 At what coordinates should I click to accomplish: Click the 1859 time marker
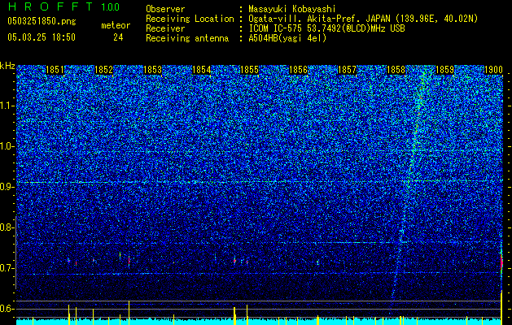click(x=444, y=70)
